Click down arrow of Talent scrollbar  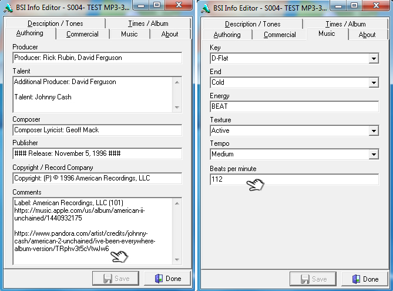coord(177,108)
